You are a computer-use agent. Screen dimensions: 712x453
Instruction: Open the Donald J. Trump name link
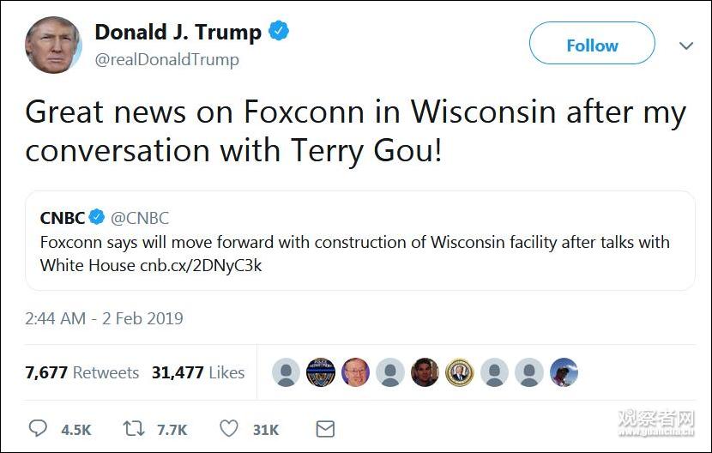(x=178, y=32)
